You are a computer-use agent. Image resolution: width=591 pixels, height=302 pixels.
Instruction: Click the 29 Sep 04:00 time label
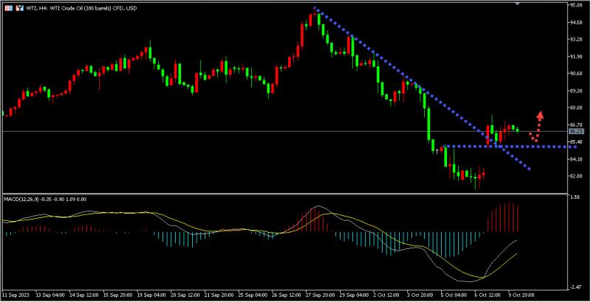[x=354, y=295]
